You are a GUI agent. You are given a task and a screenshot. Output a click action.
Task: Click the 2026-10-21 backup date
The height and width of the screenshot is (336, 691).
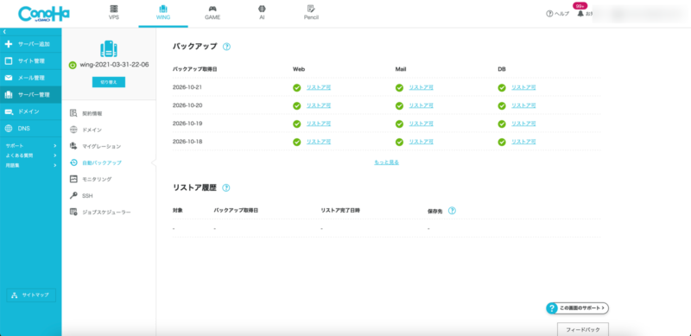[187, 87]
